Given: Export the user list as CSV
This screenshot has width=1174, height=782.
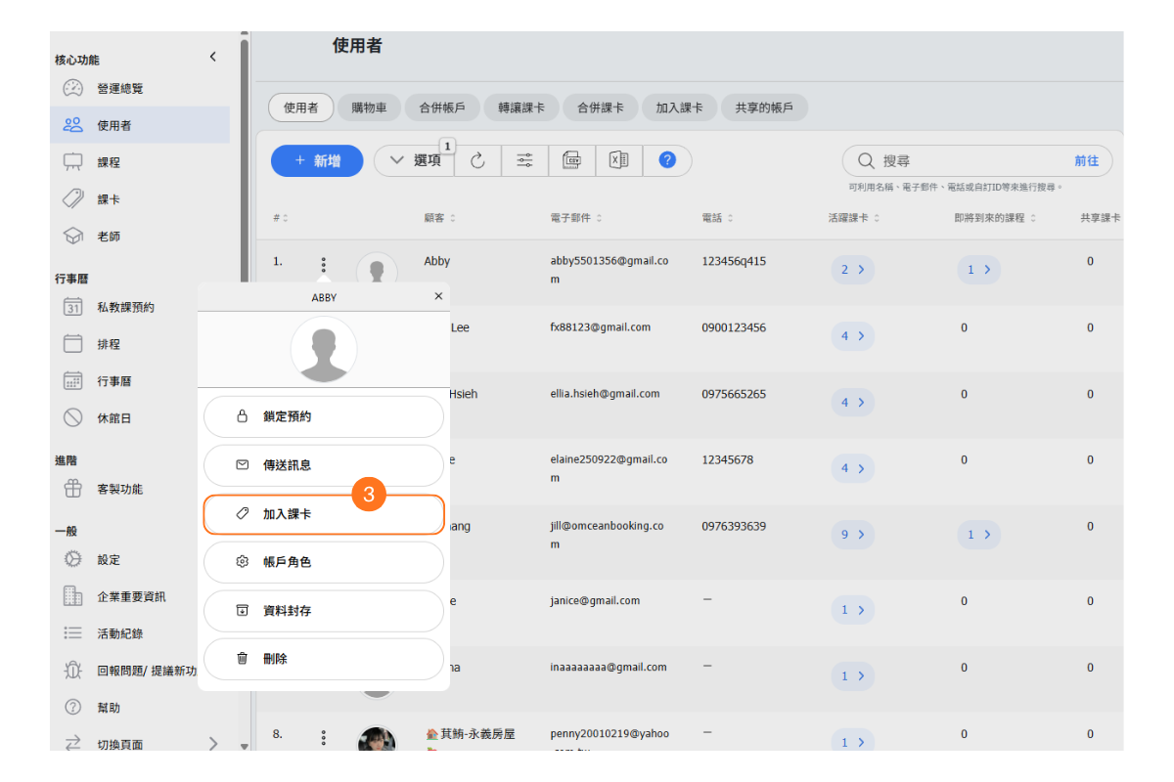Looking at the screenshot, I should (572, 160).
